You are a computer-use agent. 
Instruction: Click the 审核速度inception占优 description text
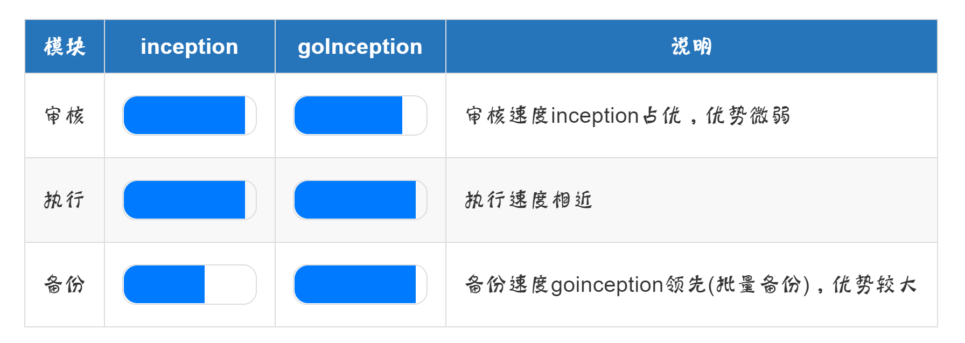click(x=573, y=116)
